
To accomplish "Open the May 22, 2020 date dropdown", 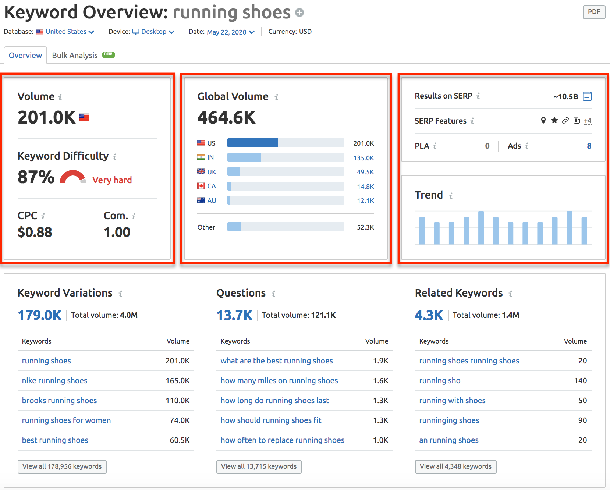I will (231, 32).
